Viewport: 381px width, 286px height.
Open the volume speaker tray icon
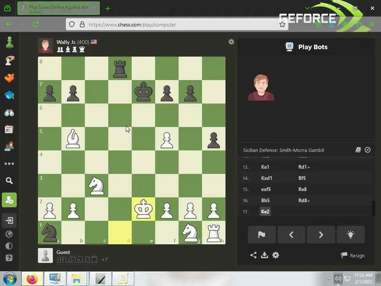(338, 279)
